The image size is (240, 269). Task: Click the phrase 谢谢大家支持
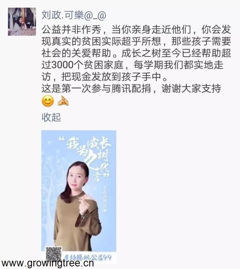191,89
